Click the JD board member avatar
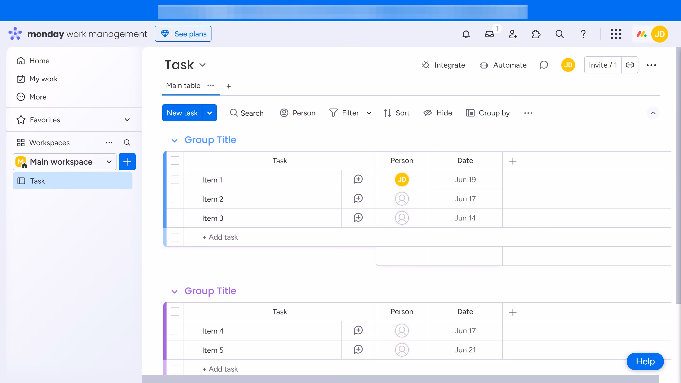This screenshot has width=681, height=383. click(568, 65)
